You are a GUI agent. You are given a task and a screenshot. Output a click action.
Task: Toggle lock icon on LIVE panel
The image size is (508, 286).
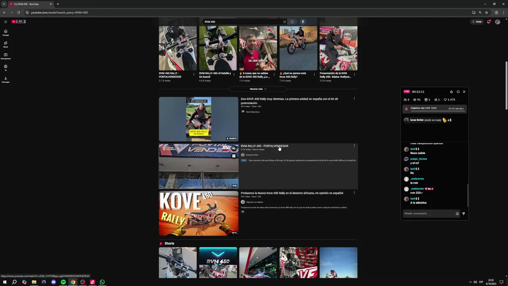[x=451, y=92]
